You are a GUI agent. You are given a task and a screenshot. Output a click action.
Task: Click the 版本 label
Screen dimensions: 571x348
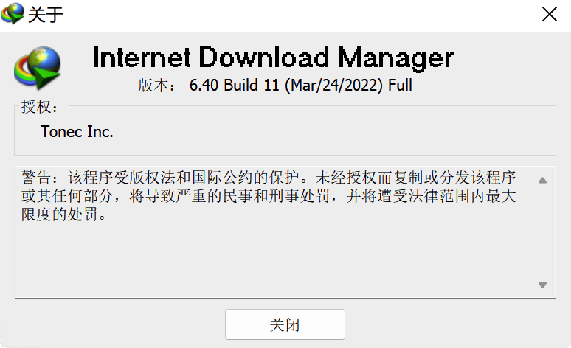[157, 86]
